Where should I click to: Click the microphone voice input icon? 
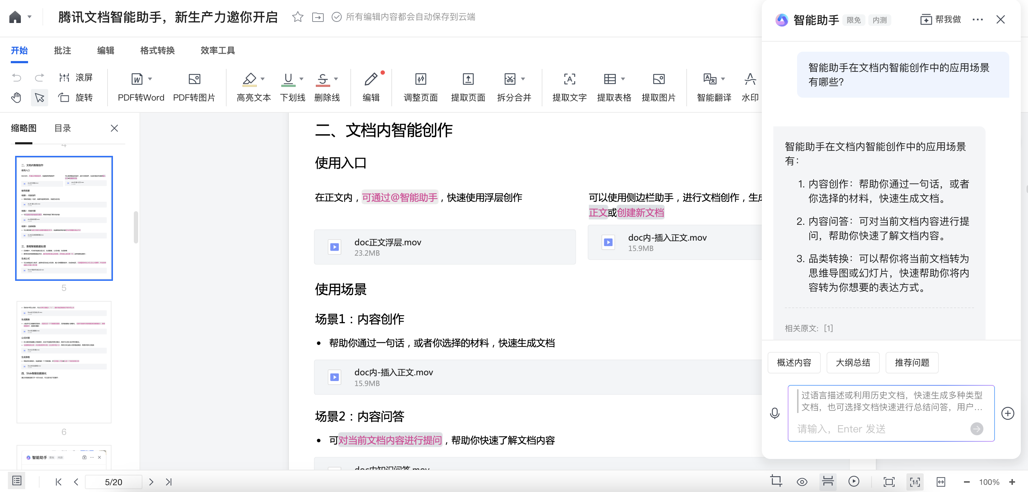coord(774,413)
